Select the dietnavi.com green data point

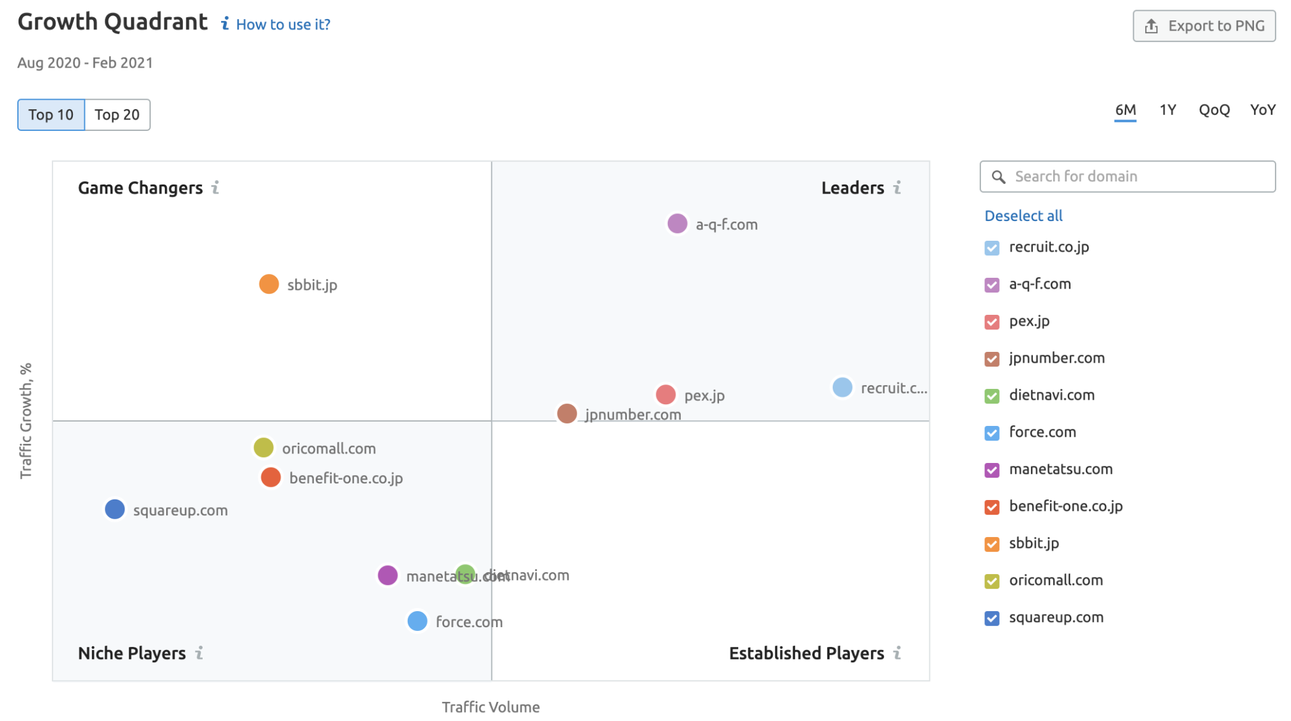pyautogui.click(x=465, y=574)
